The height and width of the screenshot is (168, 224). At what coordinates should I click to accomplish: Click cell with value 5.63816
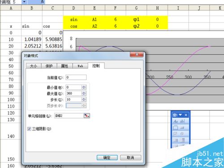coord(52,46)
